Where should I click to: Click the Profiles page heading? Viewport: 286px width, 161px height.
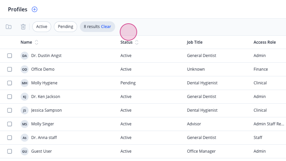click(x=18, y=9)
